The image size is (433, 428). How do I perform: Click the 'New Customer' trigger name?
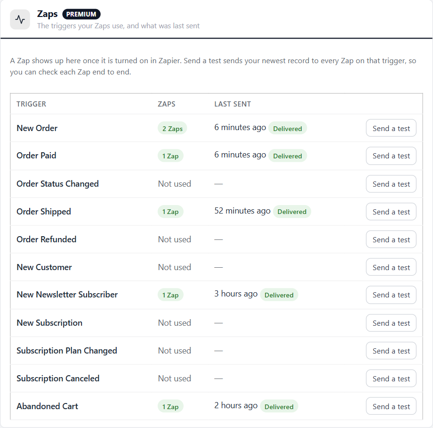point(44,267)
